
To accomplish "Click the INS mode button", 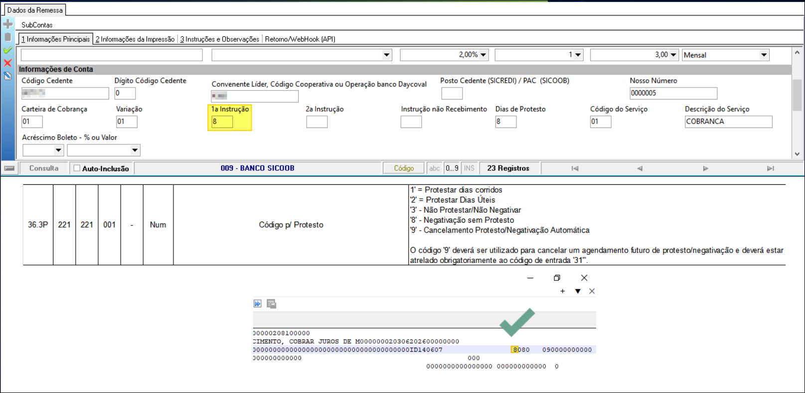I will (469, 168).
